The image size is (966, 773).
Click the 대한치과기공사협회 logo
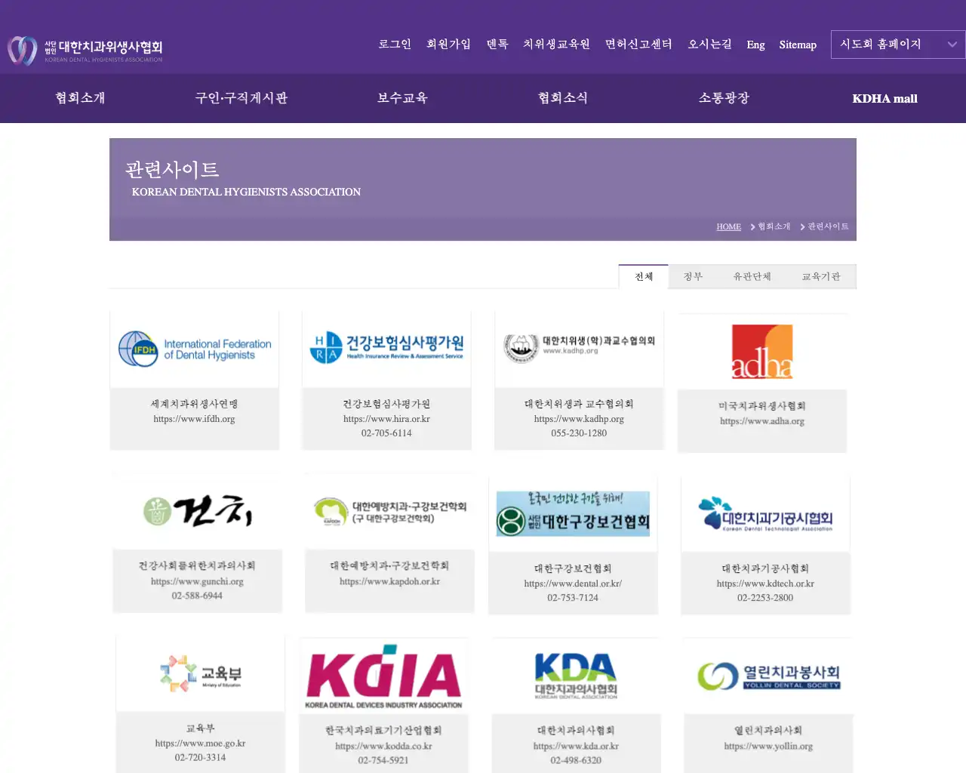click(x=765, y=512)
